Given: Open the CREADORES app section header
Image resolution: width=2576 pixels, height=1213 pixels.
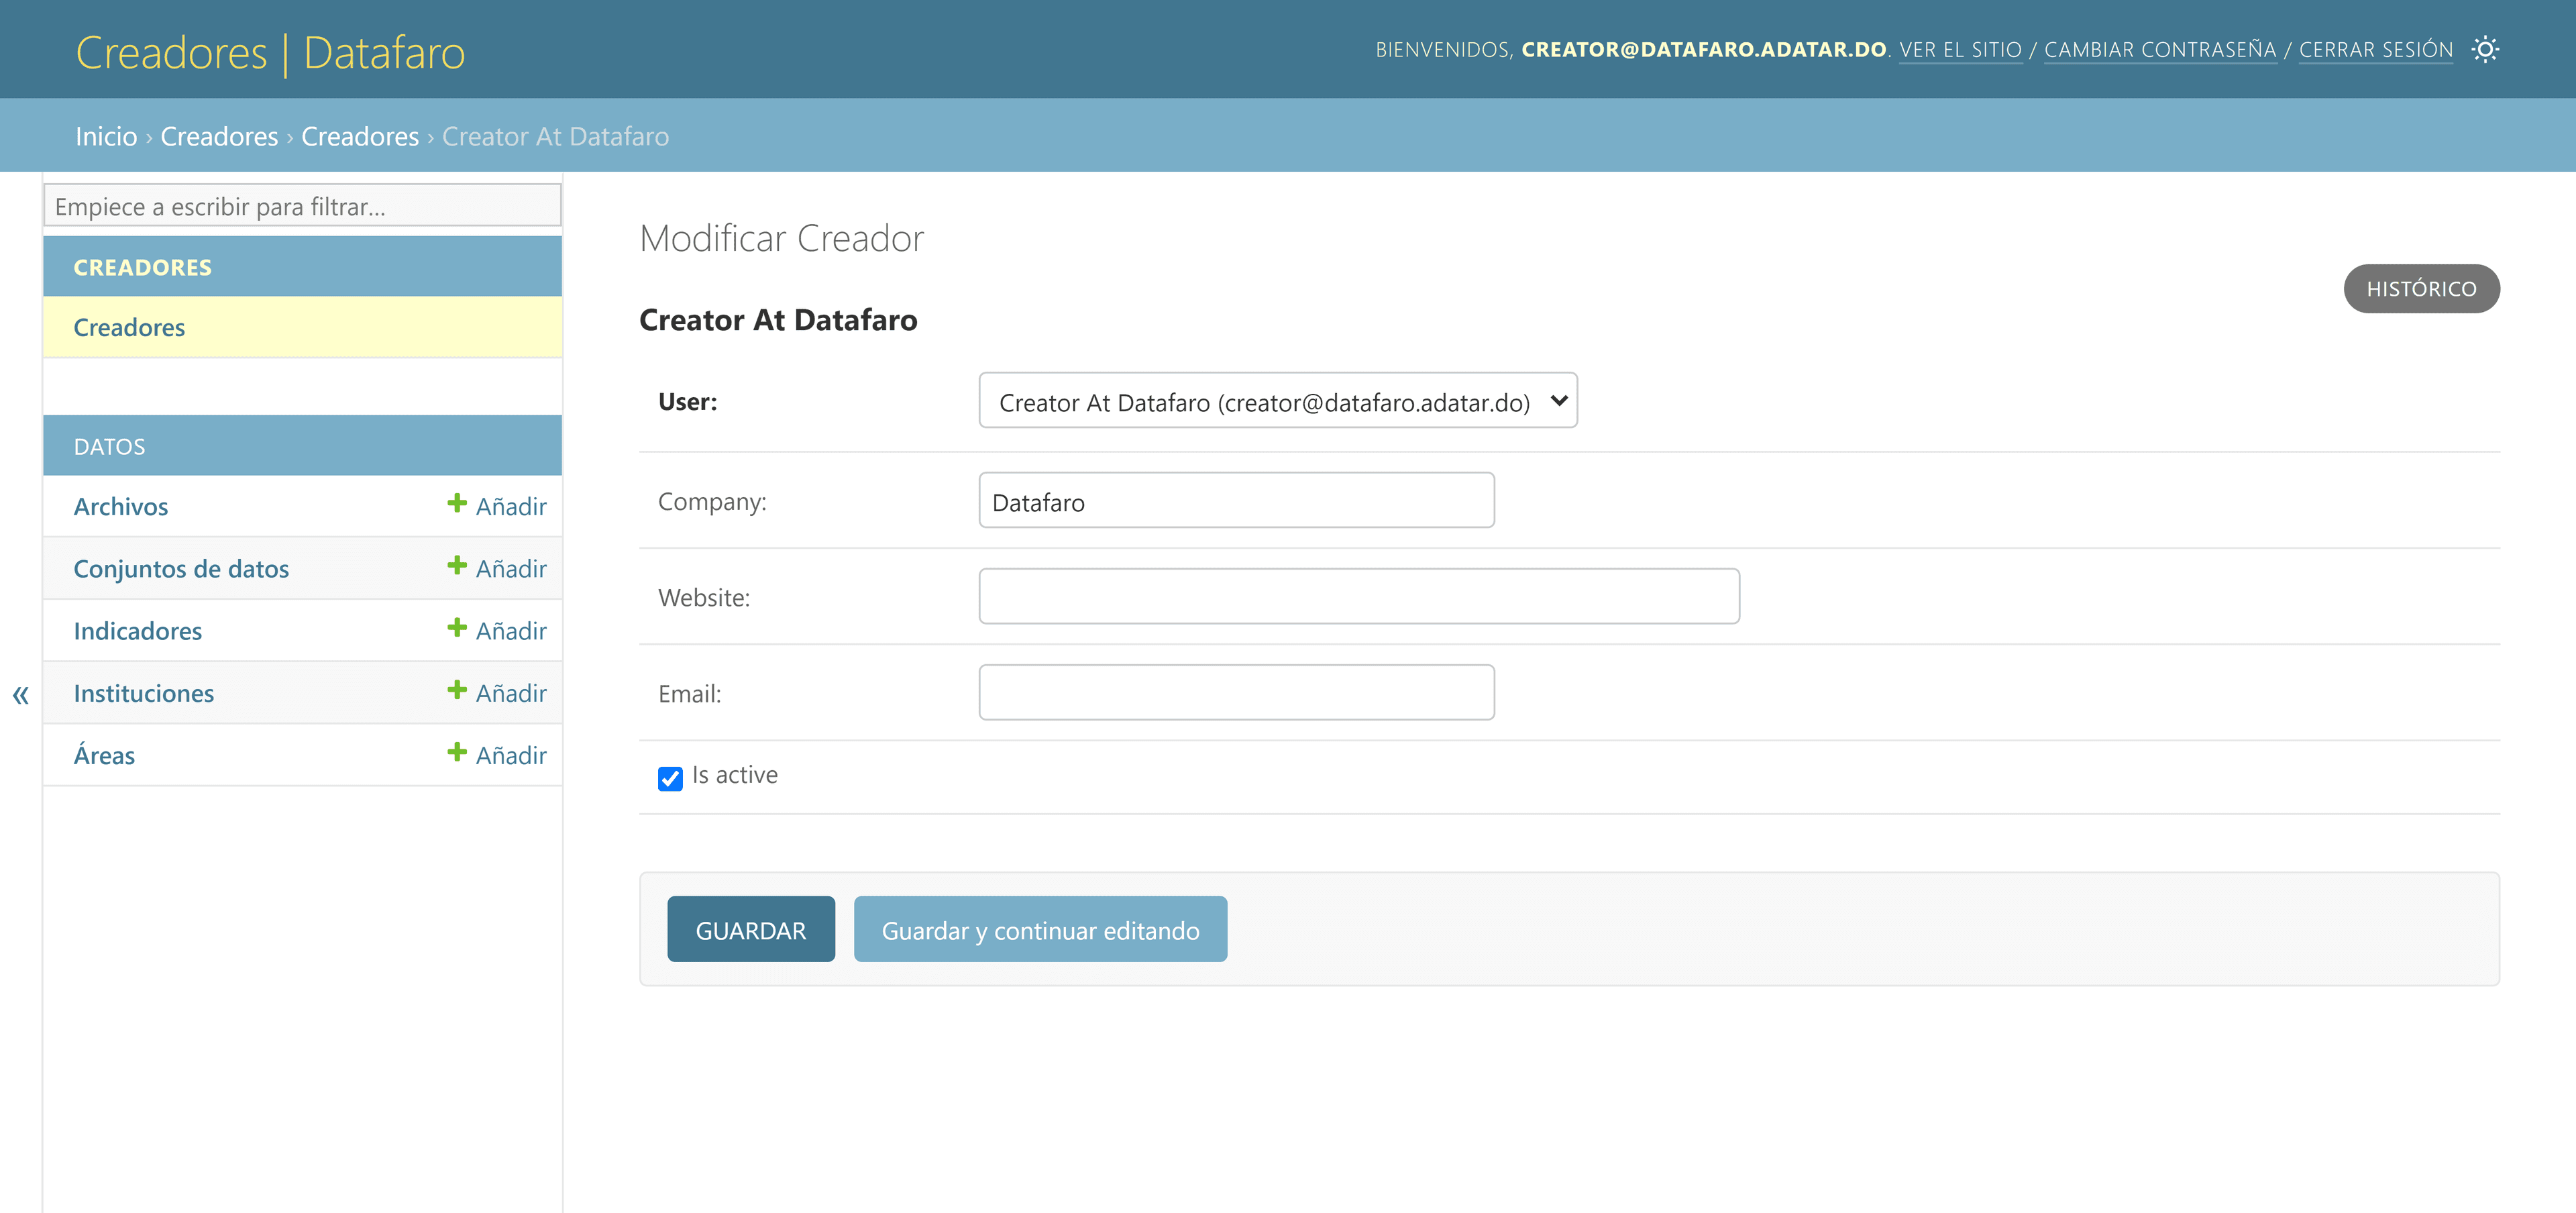Looking at the screenshot, I should point(142,267).
